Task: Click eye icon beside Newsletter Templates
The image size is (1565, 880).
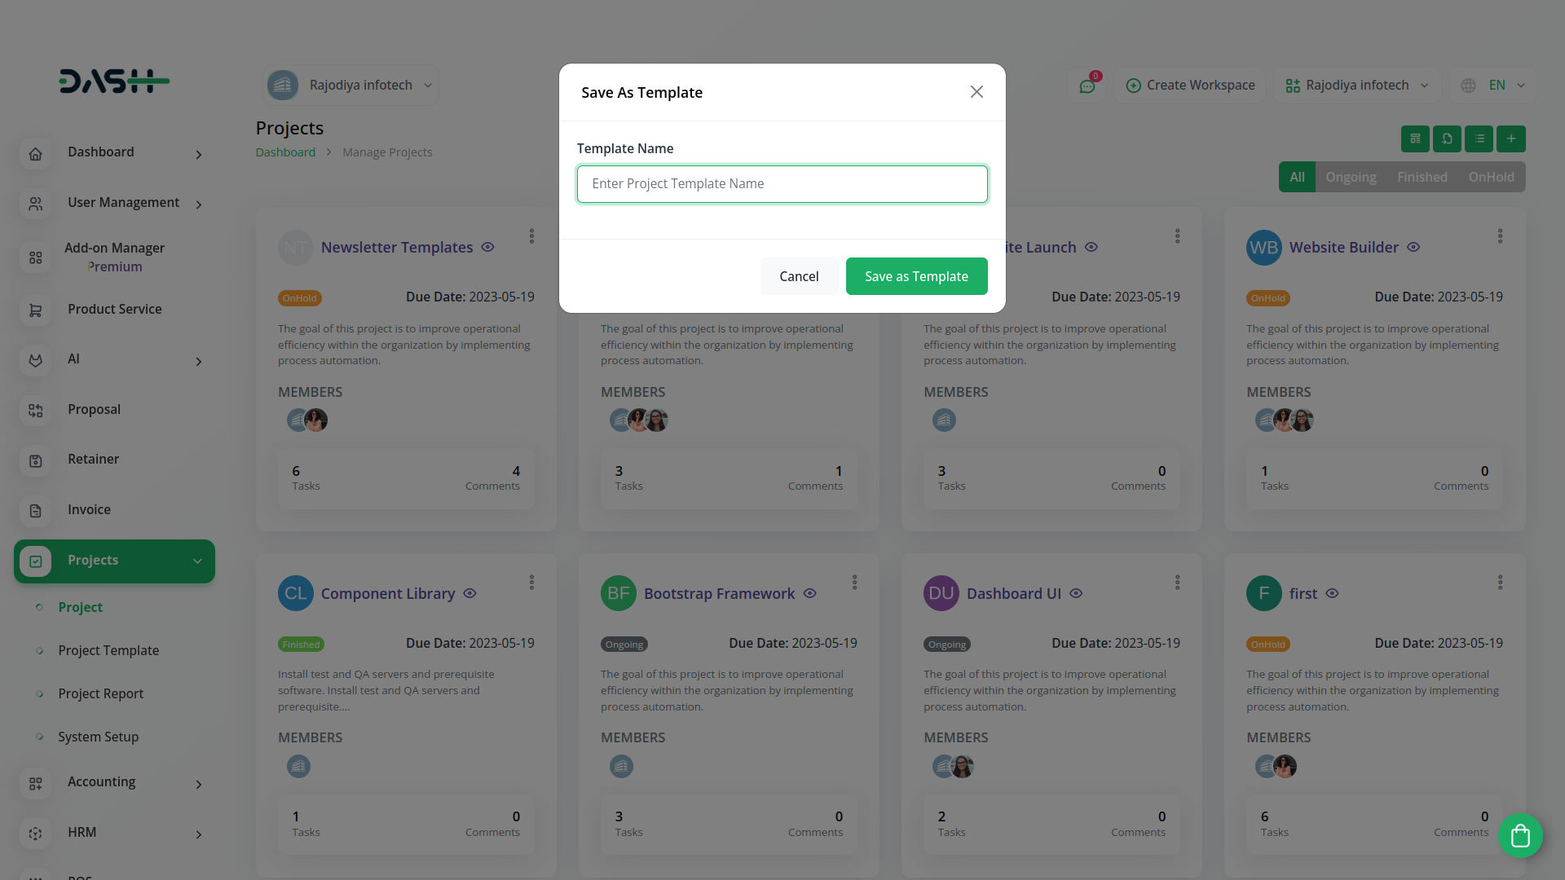Action: [487, 247]
